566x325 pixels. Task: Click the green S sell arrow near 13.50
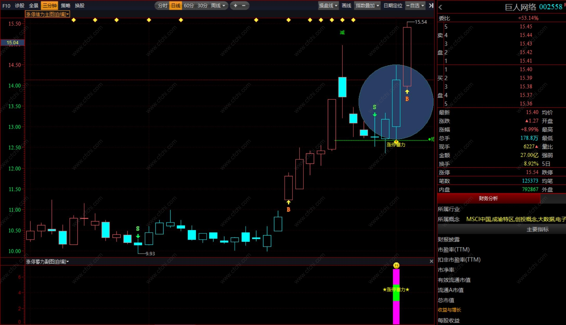(374, 114)
